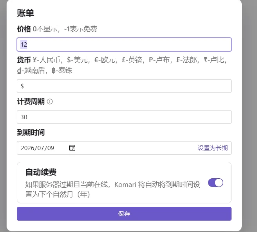
Task: Click the 货币 input containing $
Action: (x=124, y=86)
